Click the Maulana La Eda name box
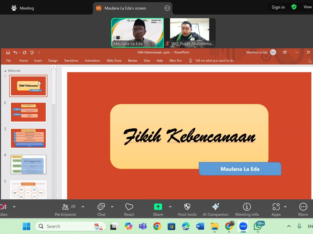This screenshot has height=234, width=313. (240, 169)
